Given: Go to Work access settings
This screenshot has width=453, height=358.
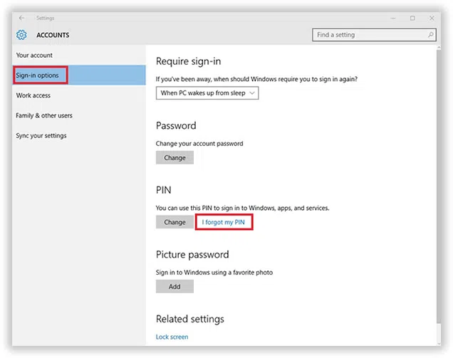Looking at the screenshot, I should pos(33,95).
